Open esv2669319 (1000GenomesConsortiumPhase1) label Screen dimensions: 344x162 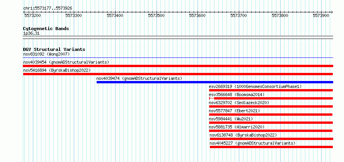click(255, 86)
